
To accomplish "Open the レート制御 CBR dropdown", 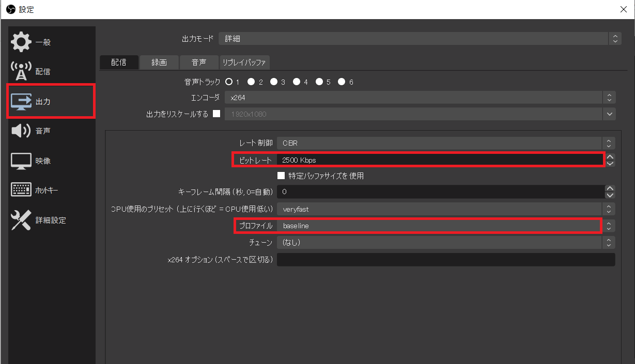I will [x=446, y=143].
